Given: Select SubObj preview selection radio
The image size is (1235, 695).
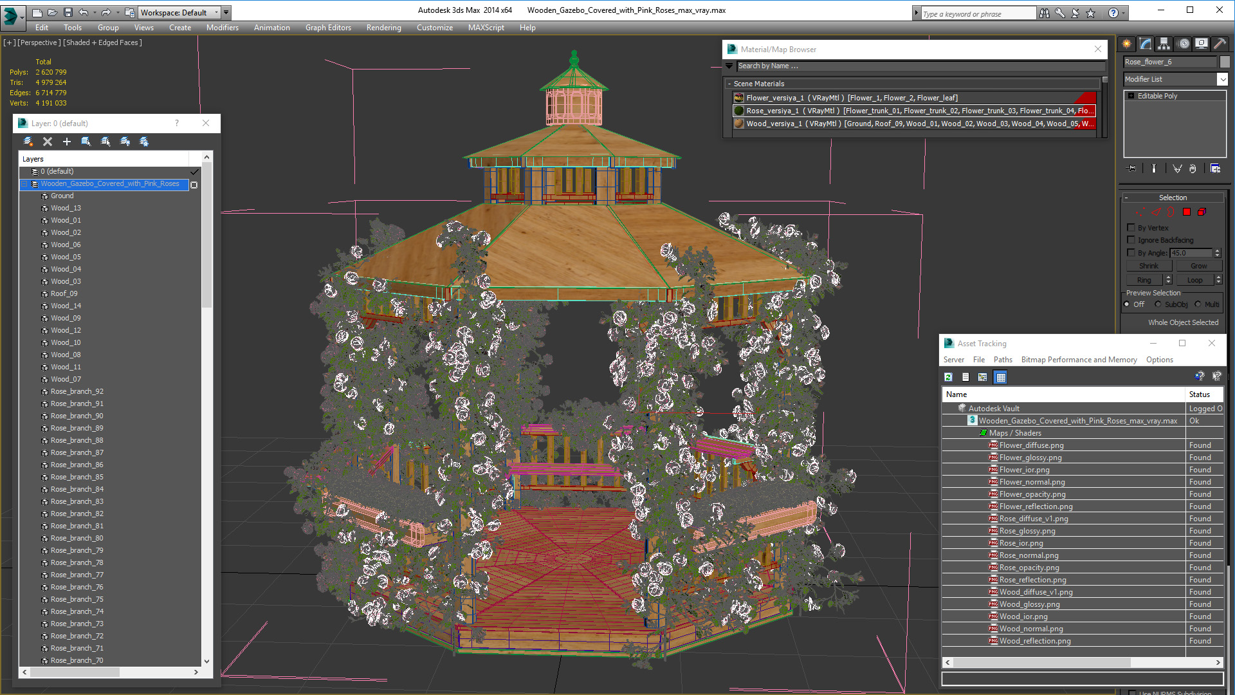Looking at the screenshot, I should pyautogui.click(x=1158, y=304).
